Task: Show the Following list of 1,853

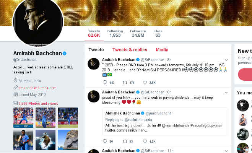Action: (114, 33)
